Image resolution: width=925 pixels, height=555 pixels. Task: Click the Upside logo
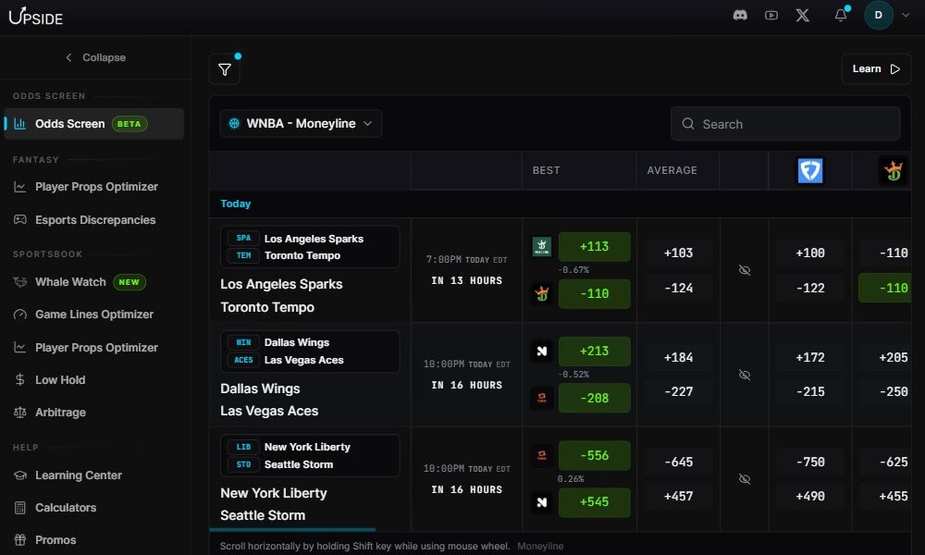[36, 17]
